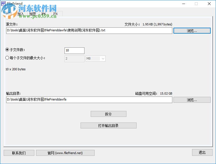Open the MB unit dropdown
Viewport: 216px width, 164px height.
pos(95,59)
